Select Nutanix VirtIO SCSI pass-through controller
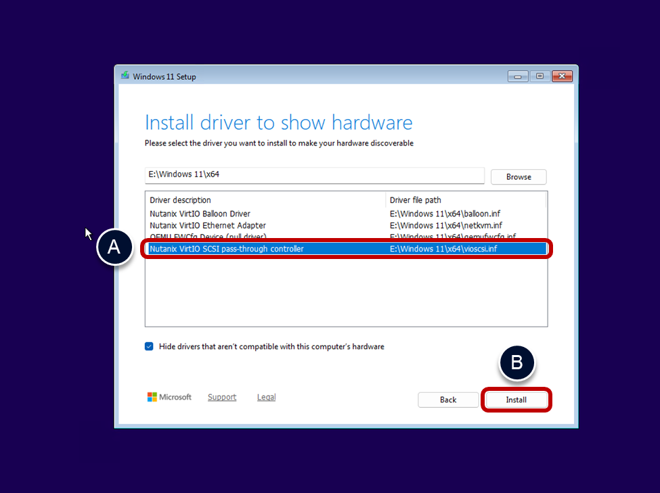The width and height of the screenshot is (660, 493). point(226,249)
